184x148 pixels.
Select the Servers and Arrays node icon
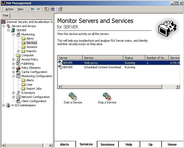coord(8,26)
